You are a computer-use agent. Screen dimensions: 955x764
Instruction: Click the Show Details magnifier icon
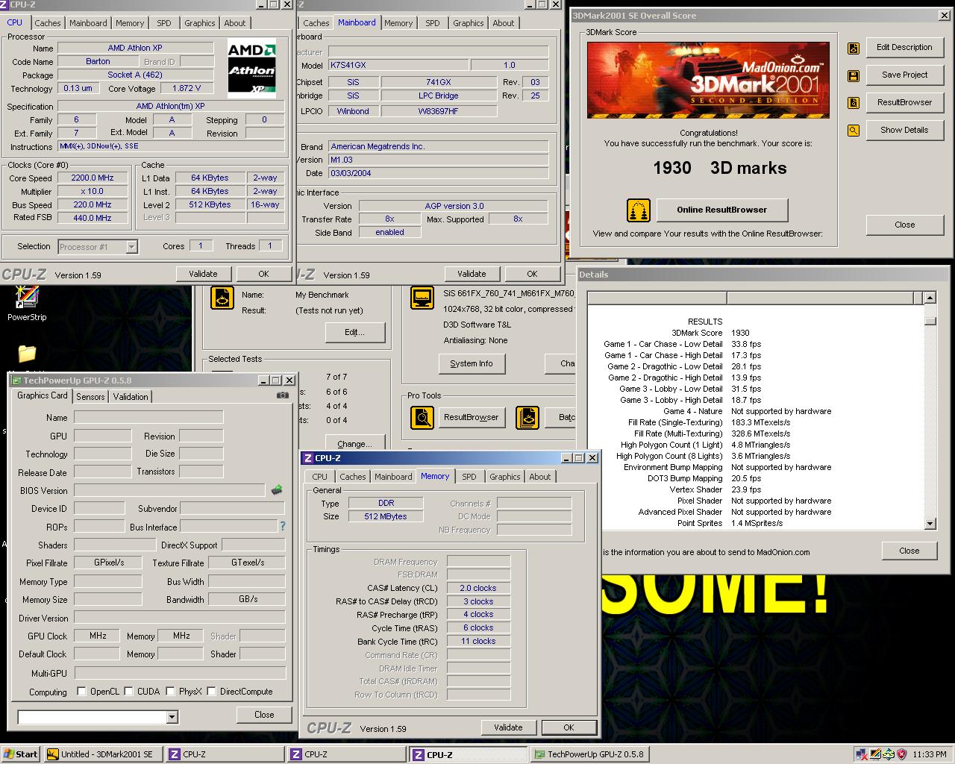(854, 131)
